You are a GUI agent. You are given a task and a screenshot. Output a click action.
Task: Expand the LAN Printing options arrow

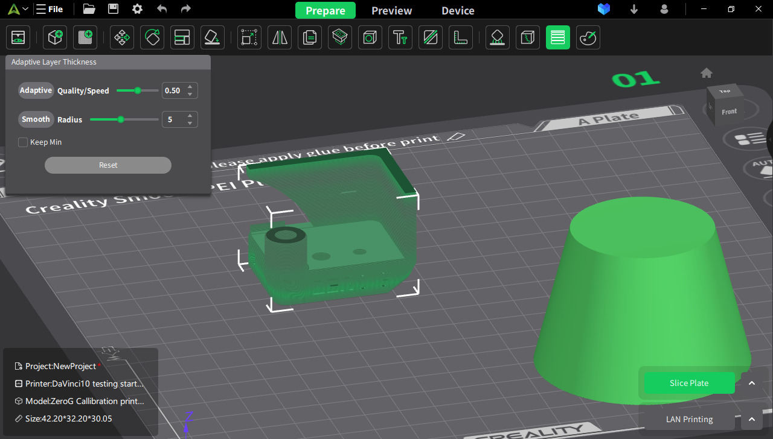point(752,419)
